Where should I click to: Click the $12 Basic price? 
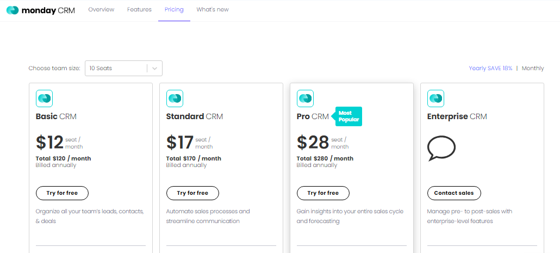point(49,142)
